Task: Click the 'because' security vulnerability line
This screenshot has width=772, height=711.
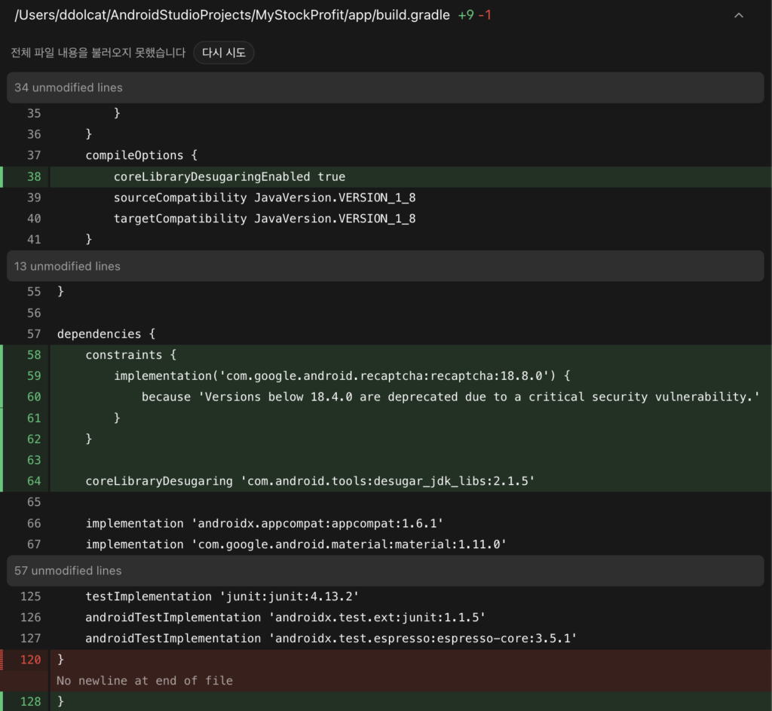Action: (451, 397)
